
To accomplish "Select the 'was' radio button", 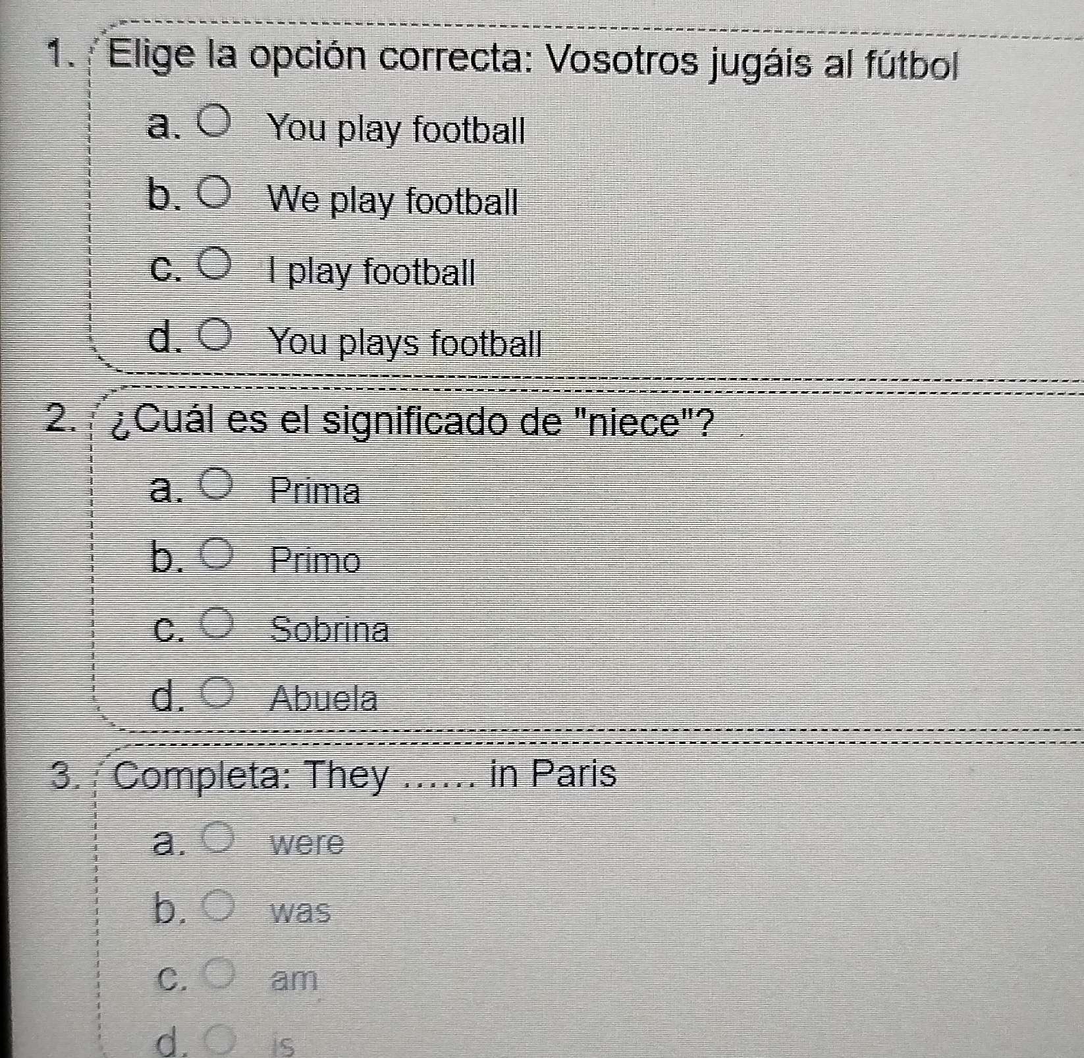I will click(219, 906).
